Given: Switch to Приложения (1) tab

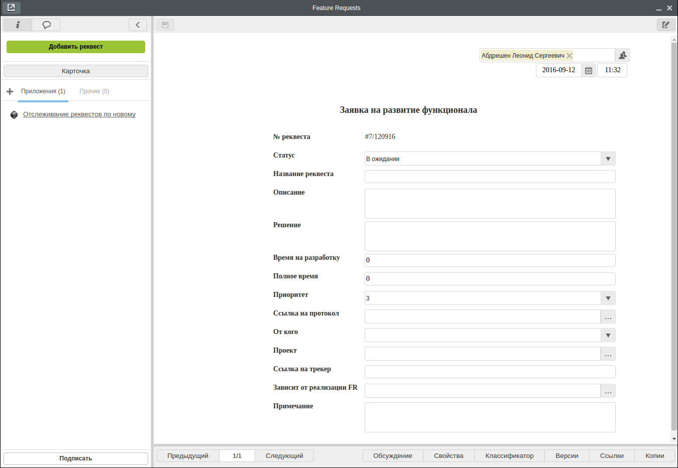Looking at the screenshot, I should coord(43,91).
